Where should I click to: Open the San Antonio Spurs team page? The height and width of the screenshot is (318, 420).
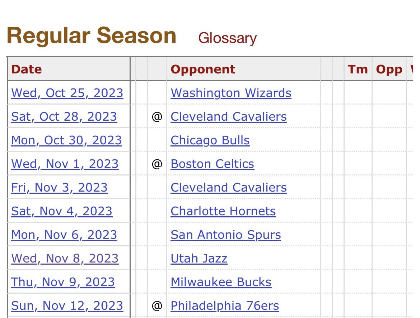[225, 235]
